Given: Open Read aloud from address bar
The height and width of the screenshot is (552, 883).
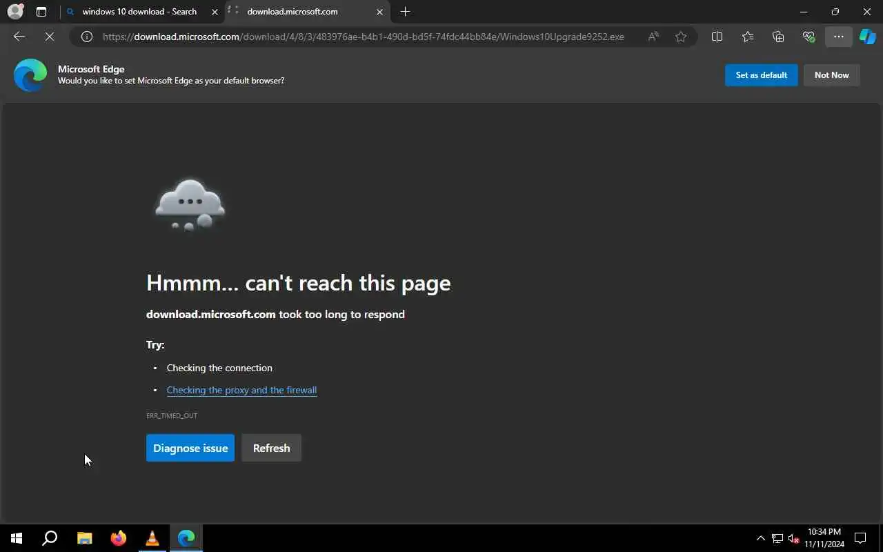Looking at the screenshot, I should click(653, 37).
